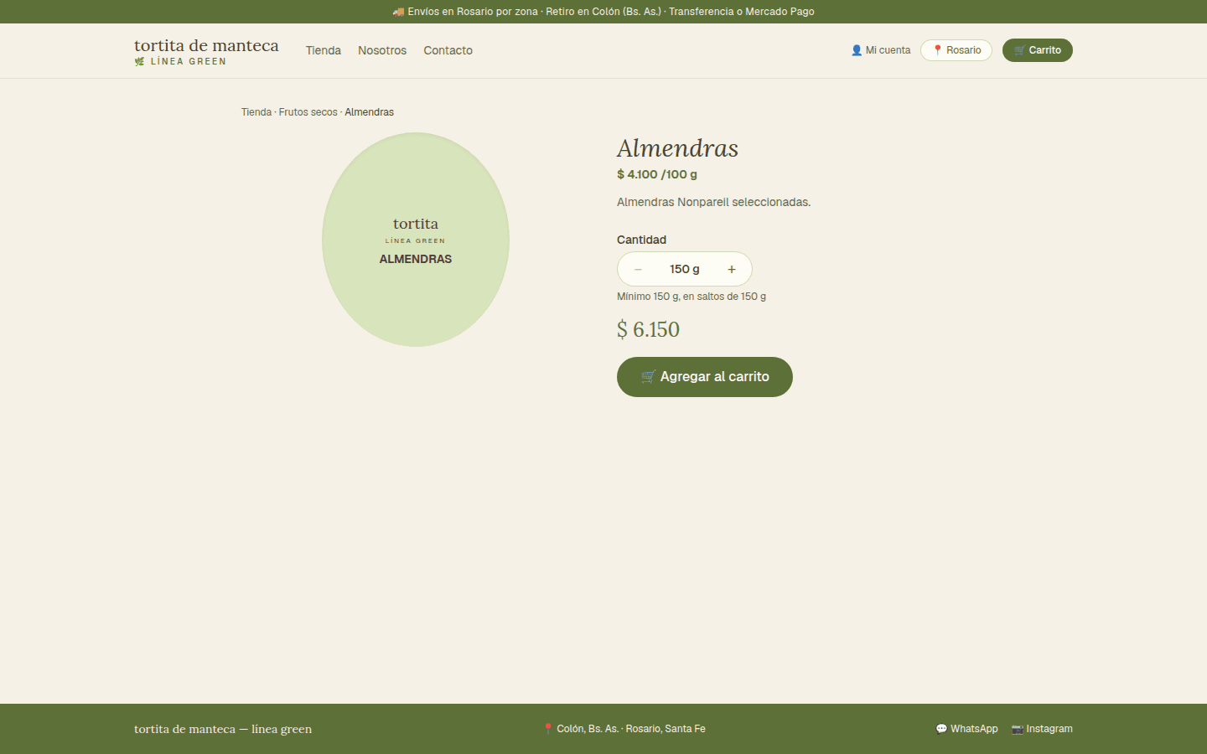Increase quantity with the plus button
Viewport: 1207px width, 754px height.
732,269
